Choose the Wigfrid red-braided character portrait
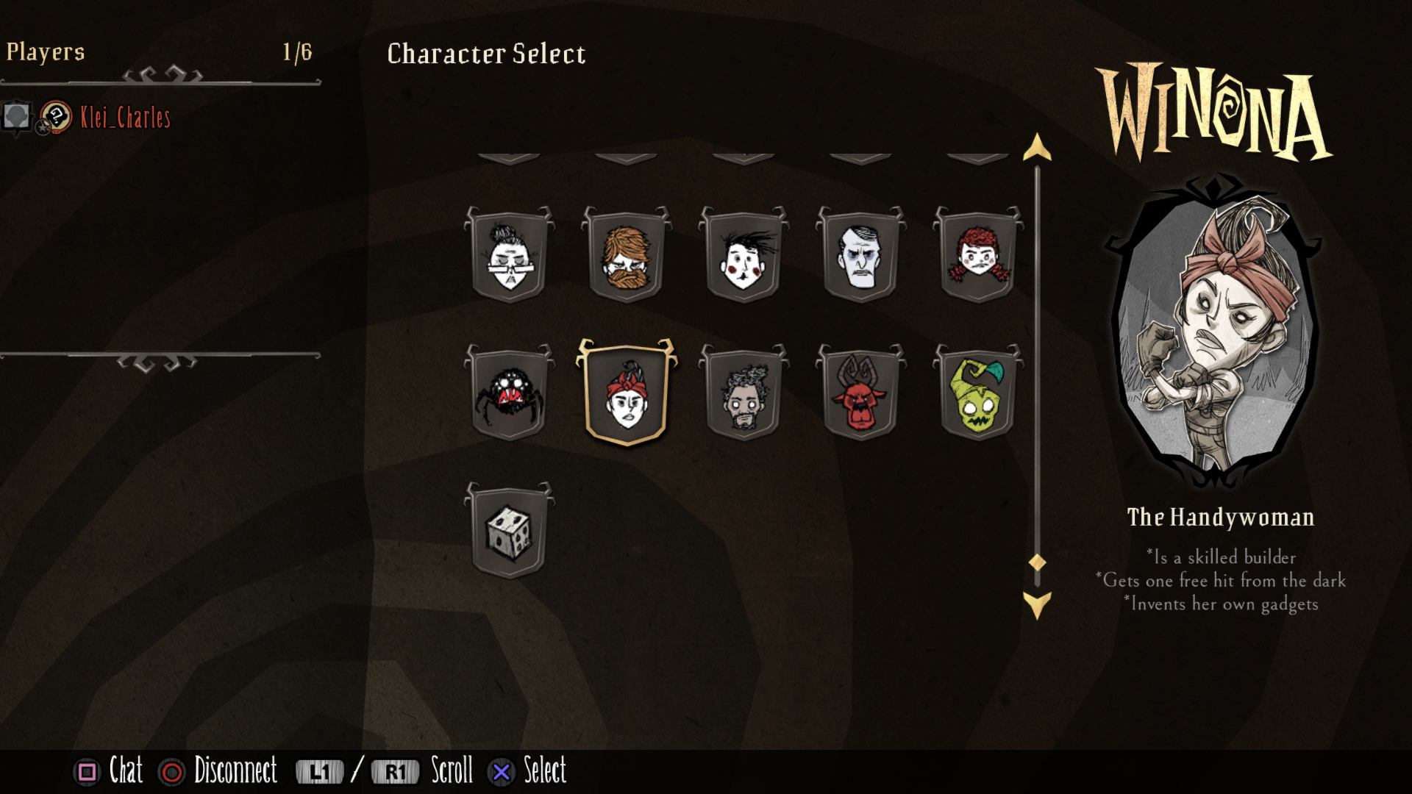The width and height of the screenshot is (1412, 794). point(978,255)
